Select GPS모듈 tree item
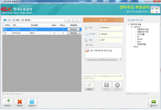The image size is (161, 110). [141, 34]
